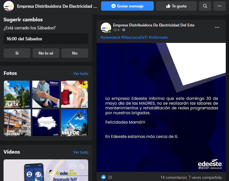Click the Te gusta button
This screenshot has height=181, width=229.
(x=176, y=6)
